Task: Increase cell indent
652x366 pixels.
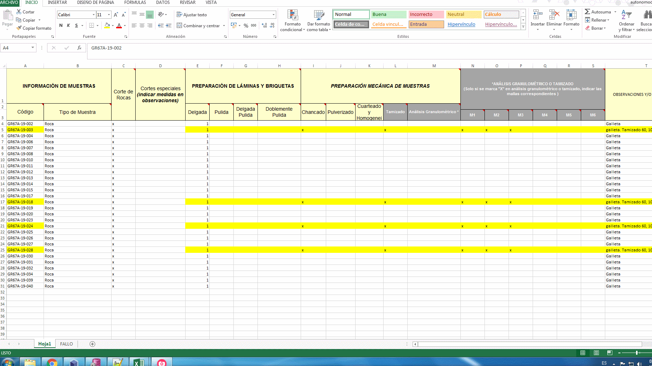Action: [169, 25]
